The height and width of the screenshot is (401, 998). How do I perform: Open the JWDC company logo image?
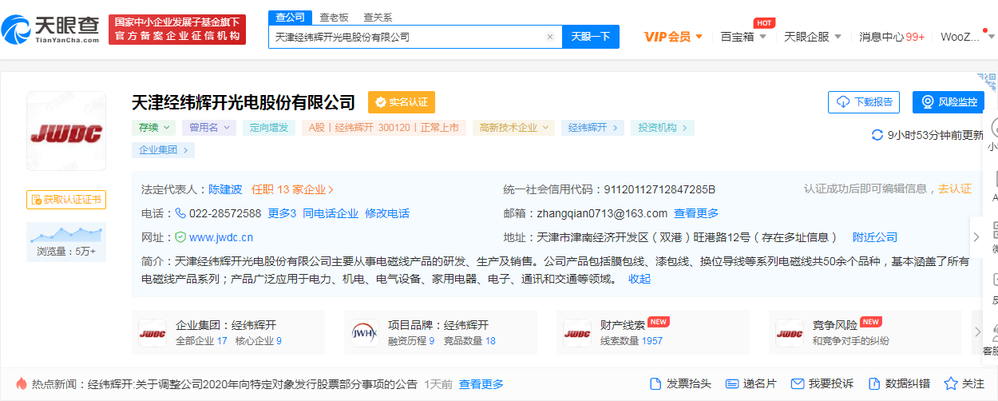click(x=66, y=131)
